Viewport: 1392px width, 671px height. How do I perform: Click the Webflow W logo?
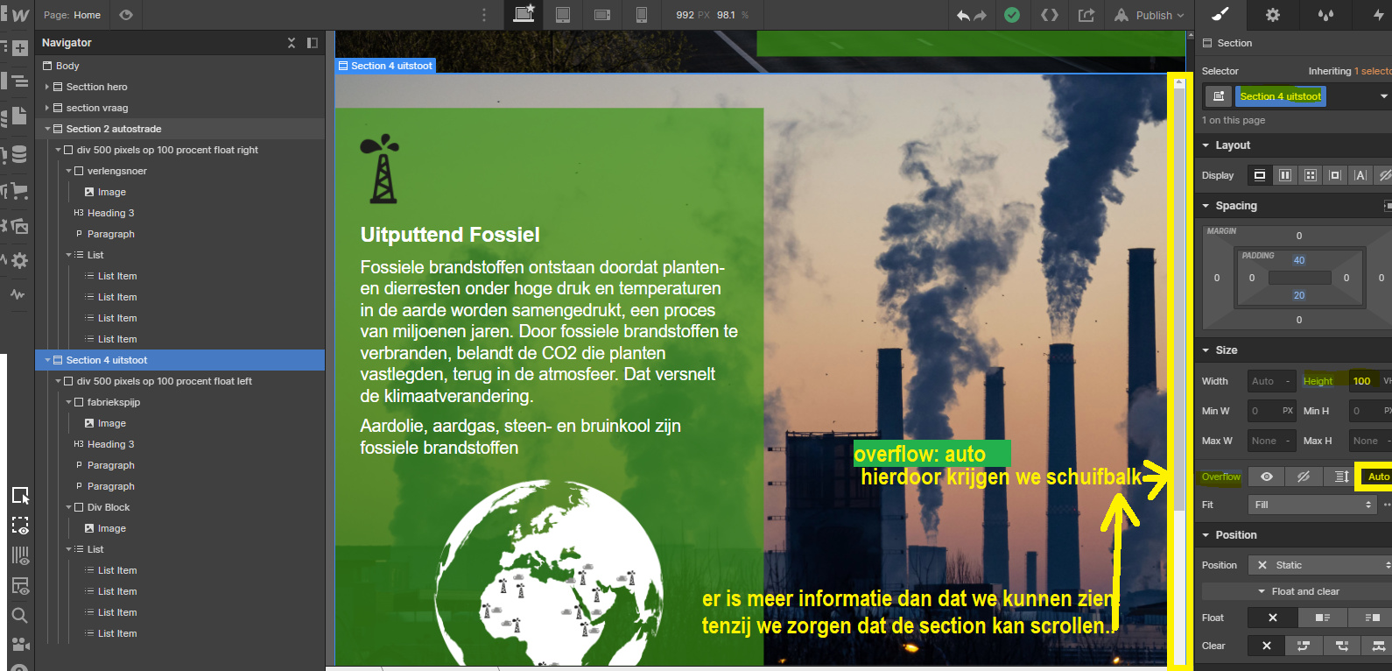pyautogui.click(x=19, y=15)
